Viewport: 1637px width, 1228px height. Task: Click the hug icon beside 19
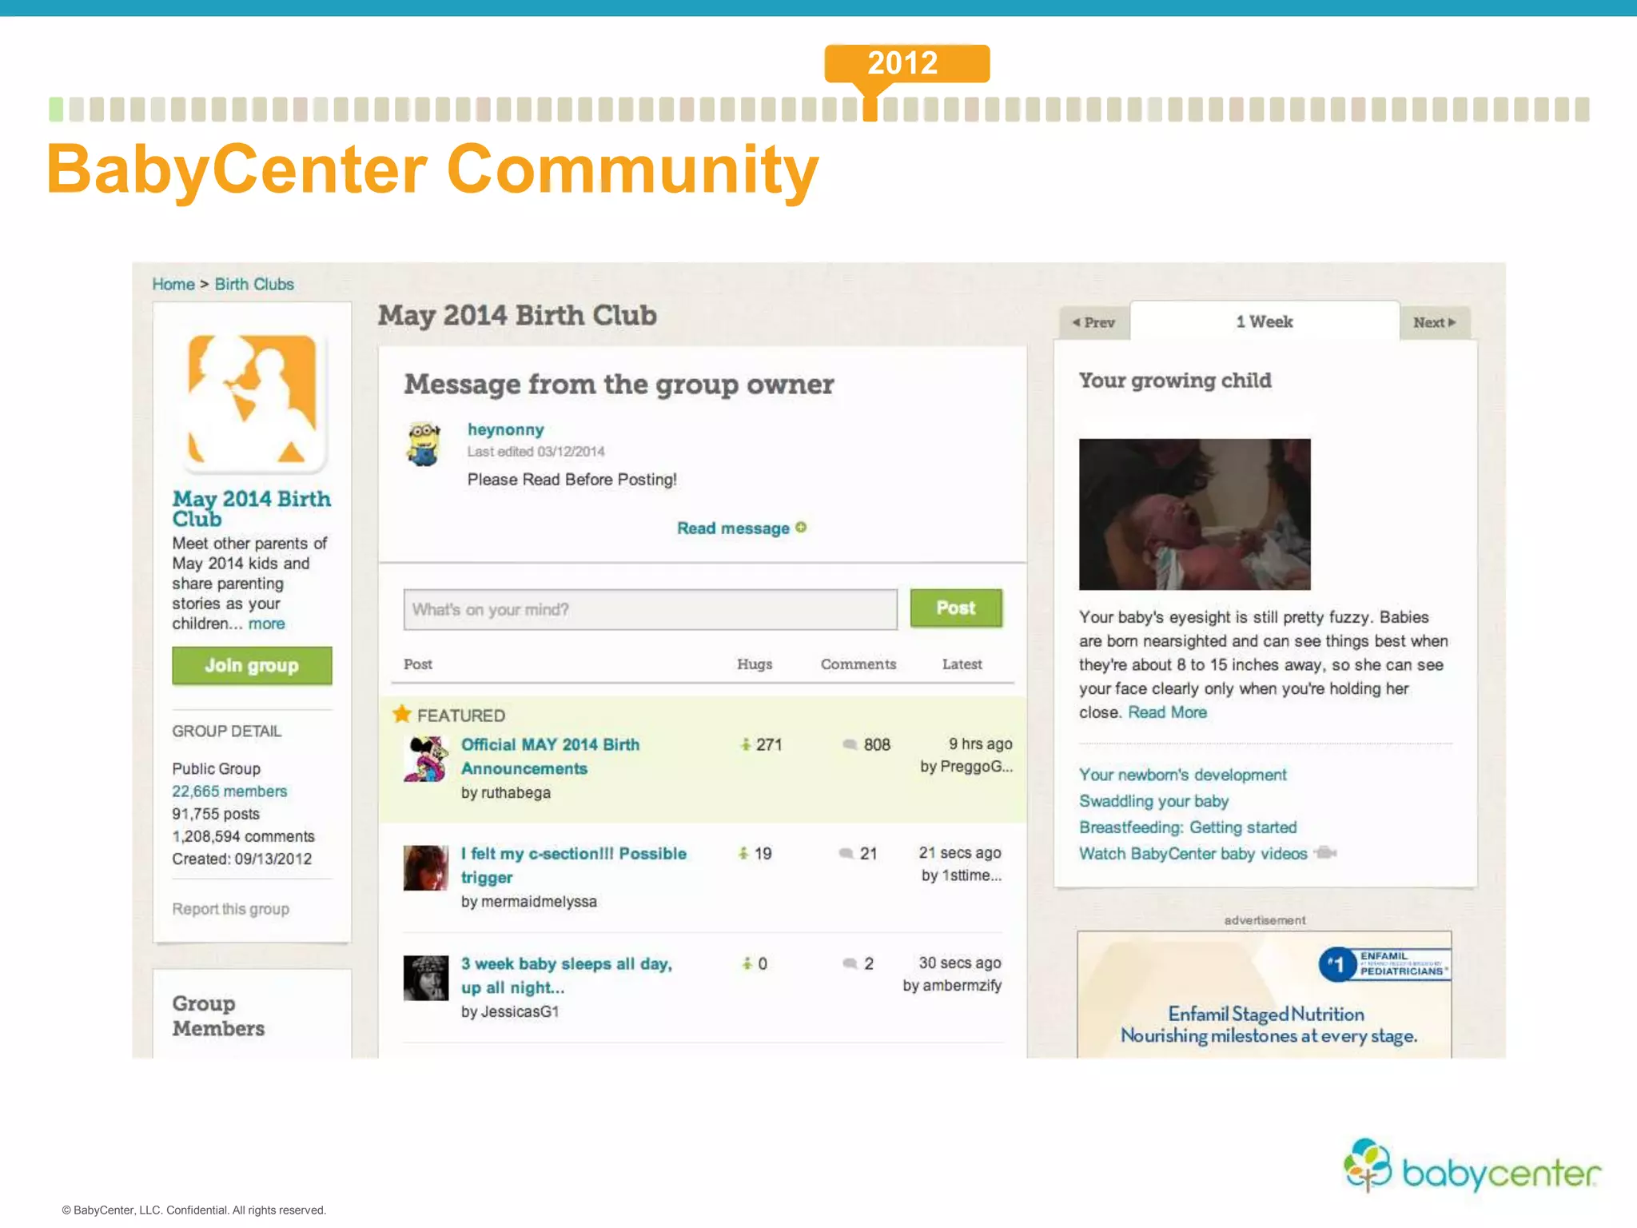click(743, 853)
